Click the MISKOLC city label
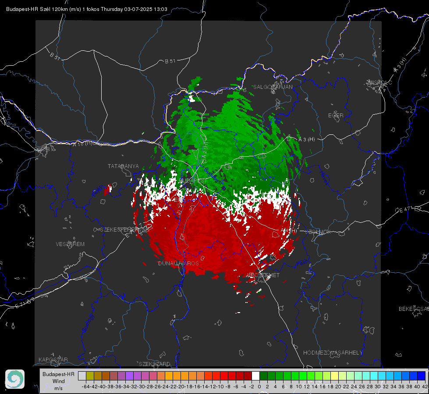429x394 pixels. point(380,82)
